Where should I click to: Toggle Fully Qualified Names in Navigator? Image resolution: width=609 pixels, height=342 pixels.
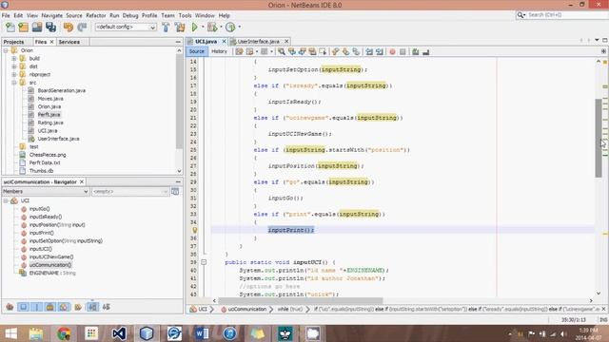point(78,307)
